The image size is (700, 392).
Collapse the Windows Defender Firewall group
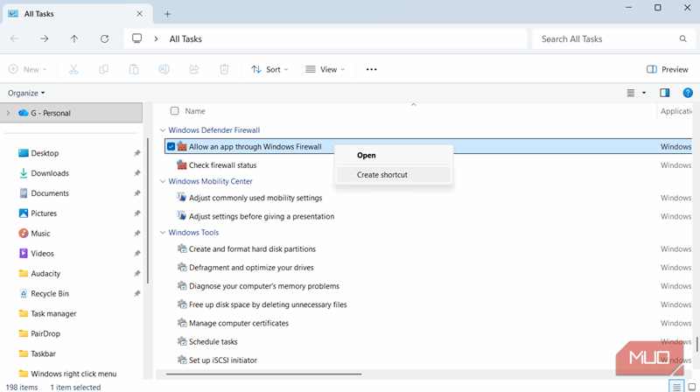(x=163, y=130)
